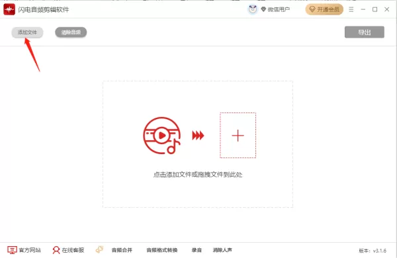Close the application window
397x258 pixels.
(x=386, y=10)
